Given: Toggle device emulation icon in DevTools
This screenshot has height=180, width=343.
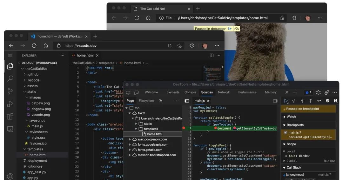Looking at the screenshot, I should [x=136, y=92].
